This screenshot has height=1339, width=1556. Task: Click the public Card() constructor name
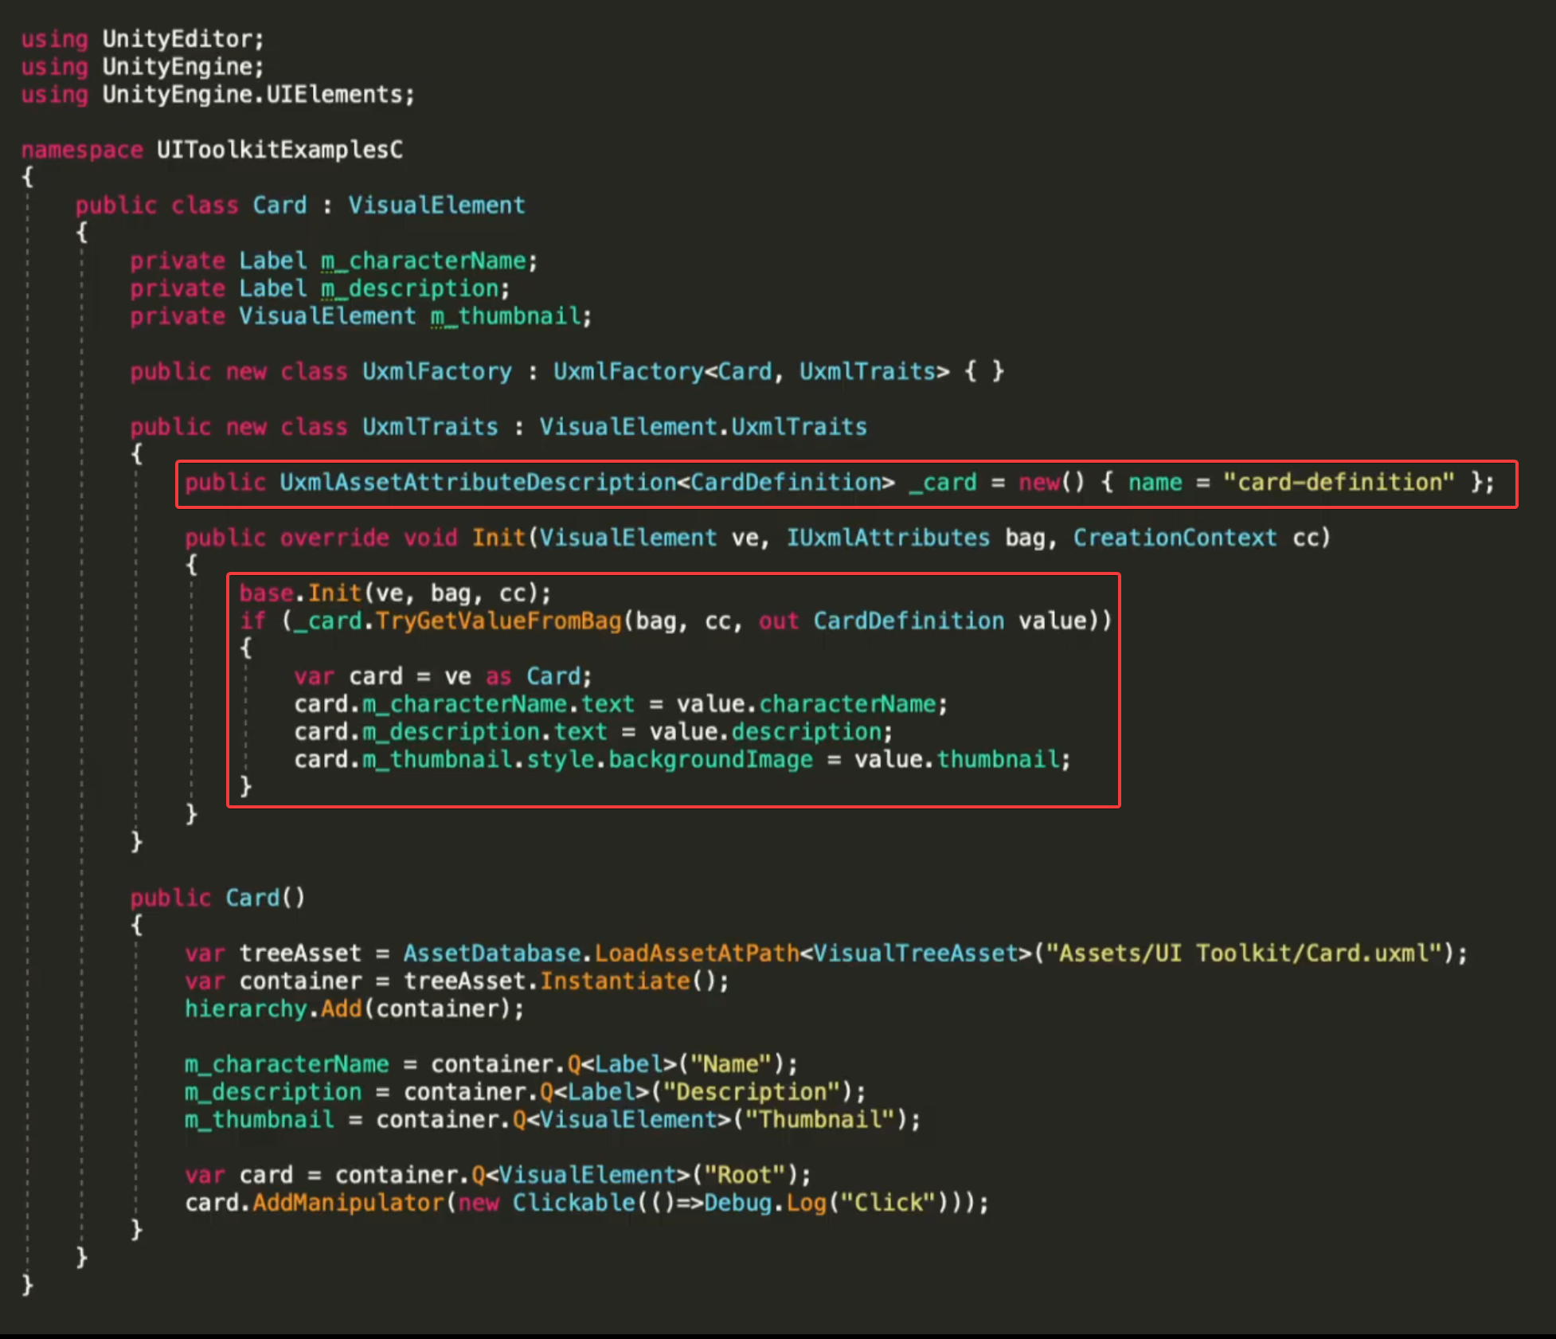point(253,899)
